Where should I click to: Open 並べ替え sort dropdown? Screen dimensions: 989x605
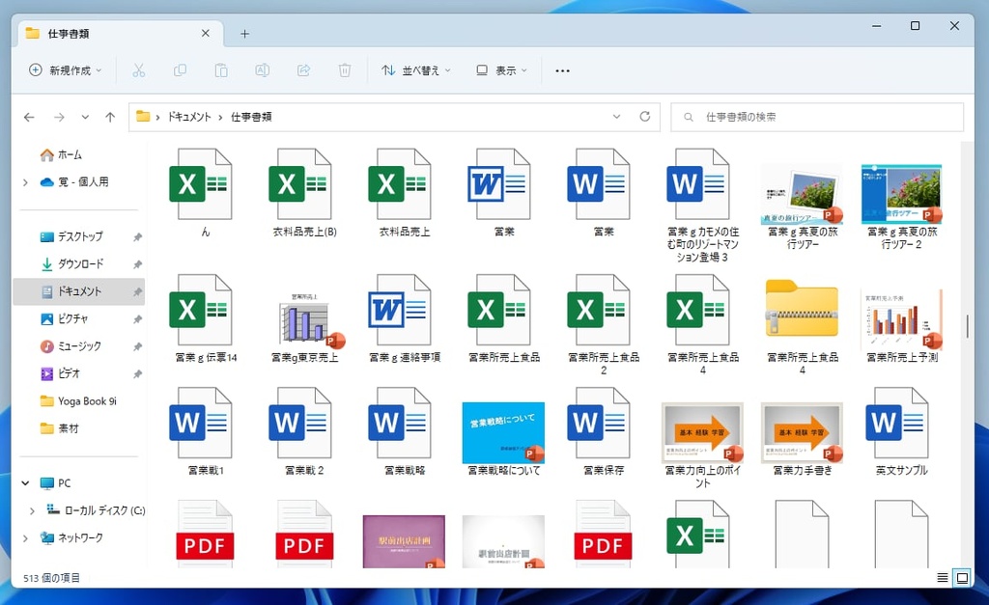[x=416, y=70]
